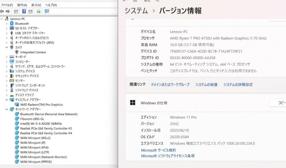Click the device ID value 7F609137-CAEA-4C0D
286x168 pixels.
[206, 51]
